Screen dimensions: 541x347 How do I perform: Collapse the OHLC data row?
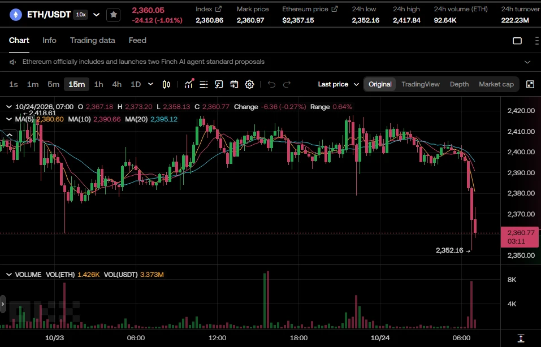coord(9,107)
